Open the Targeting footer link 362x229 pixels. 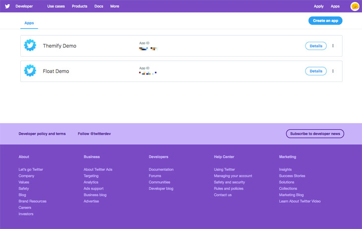click(x=91, y=176)
